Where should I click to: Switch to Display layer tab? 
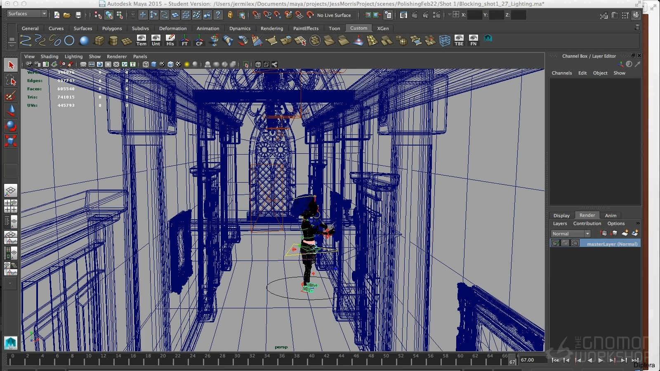[561, 216]
